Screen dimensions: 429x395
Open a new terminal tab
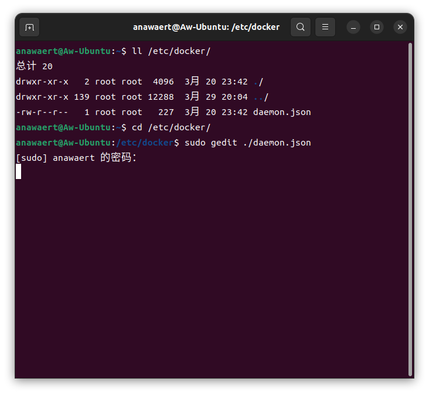point(29,27)
